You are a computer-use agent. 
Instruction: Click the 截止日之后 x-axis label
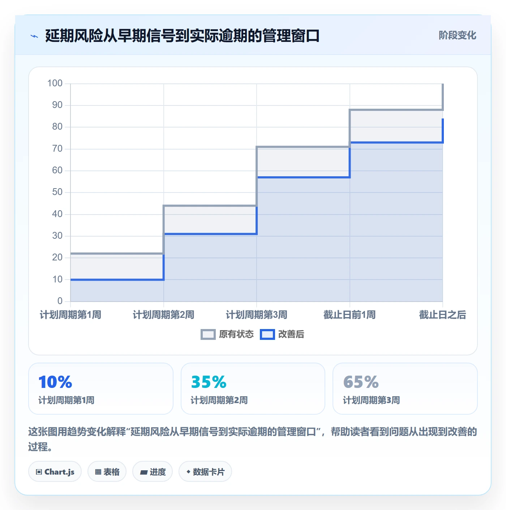[443, 315]
